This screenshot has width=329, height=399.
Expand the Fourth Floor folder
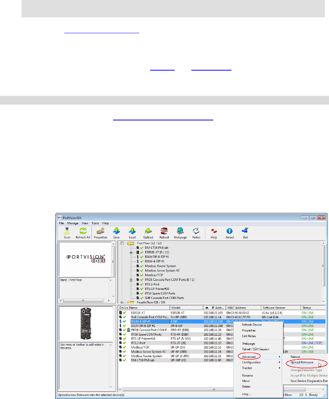tap(122, 303)
